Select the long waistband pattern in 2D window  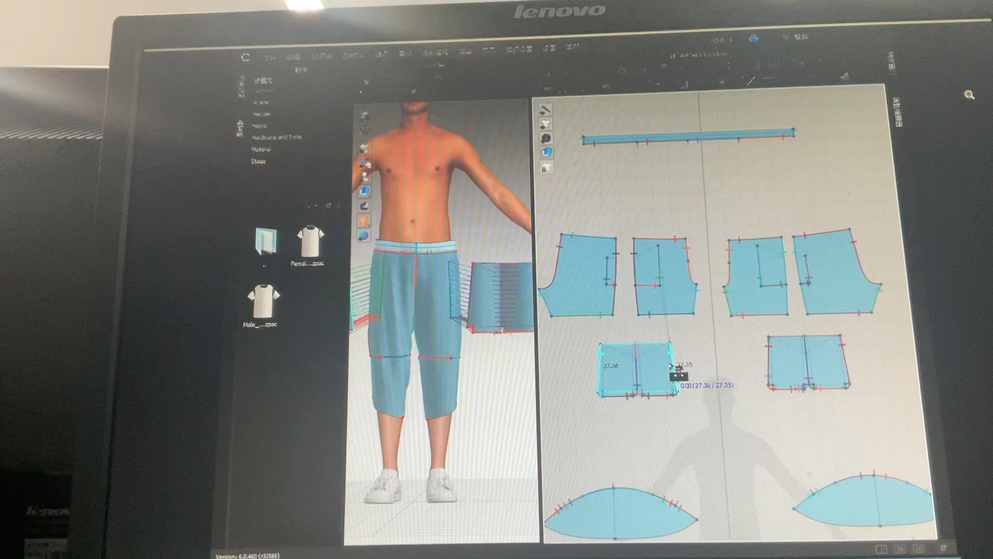[x=688, y=137]
